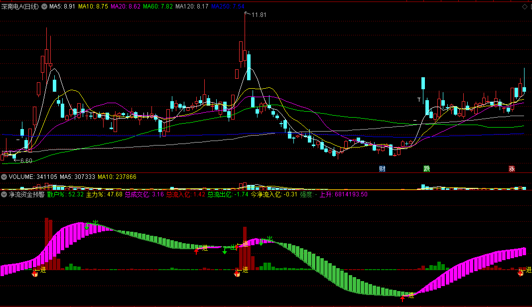Select the 11.81 high price label
This screenshot has height=307, width=532.
(259, 15)
